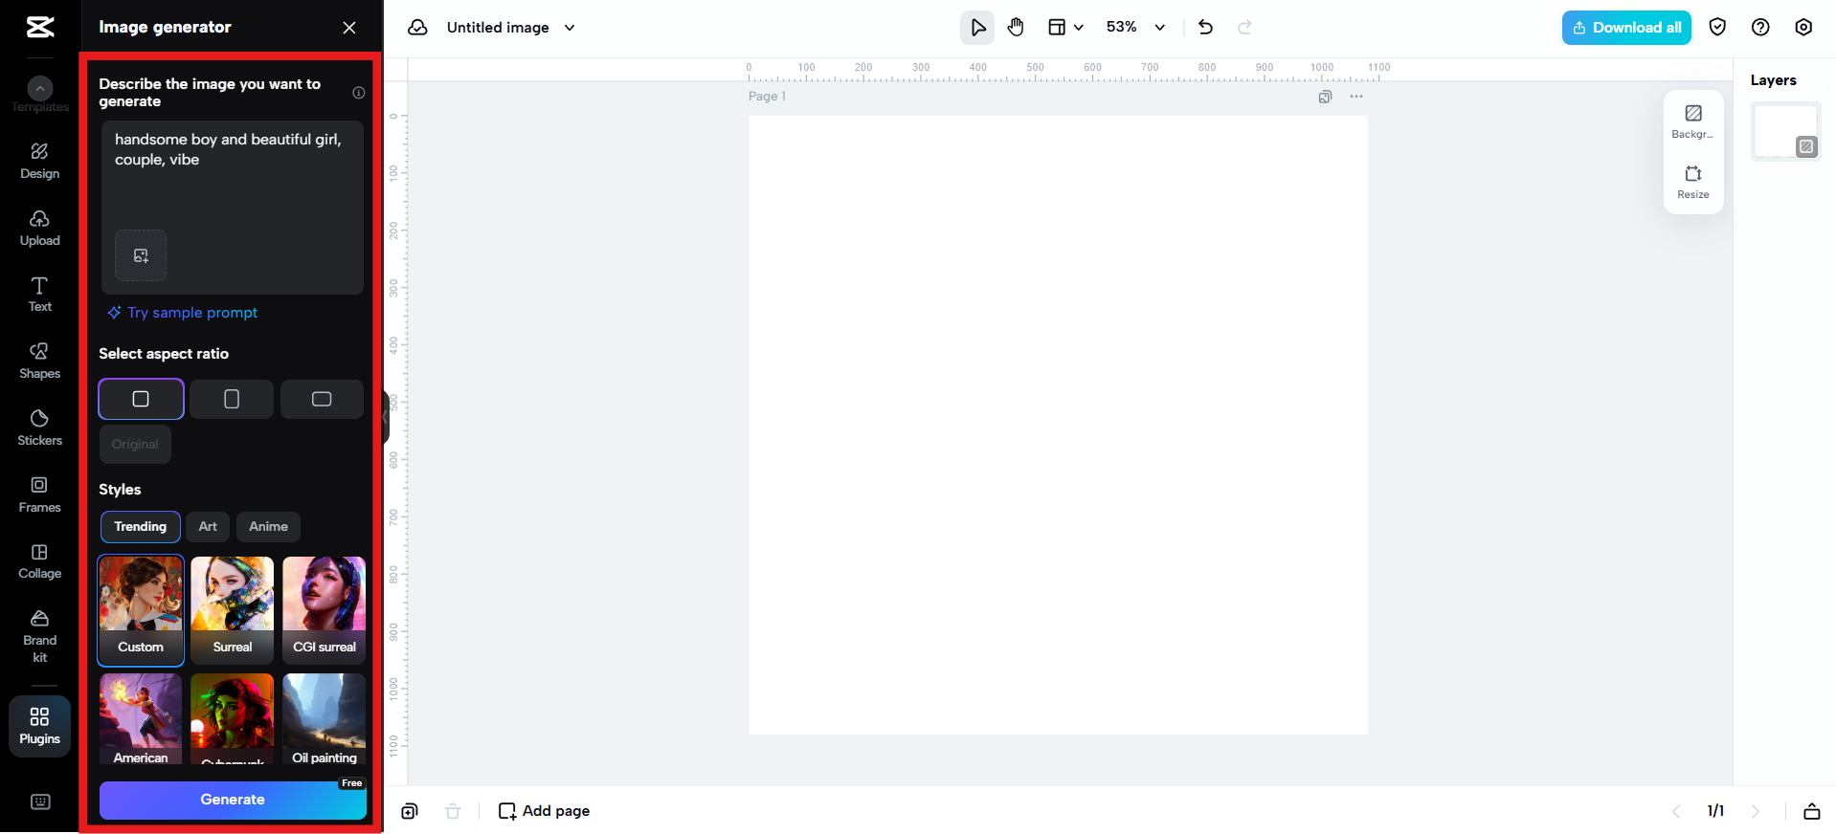Choose the Surreal style thumbnail
1836x834 pixels.
(233, 610)
